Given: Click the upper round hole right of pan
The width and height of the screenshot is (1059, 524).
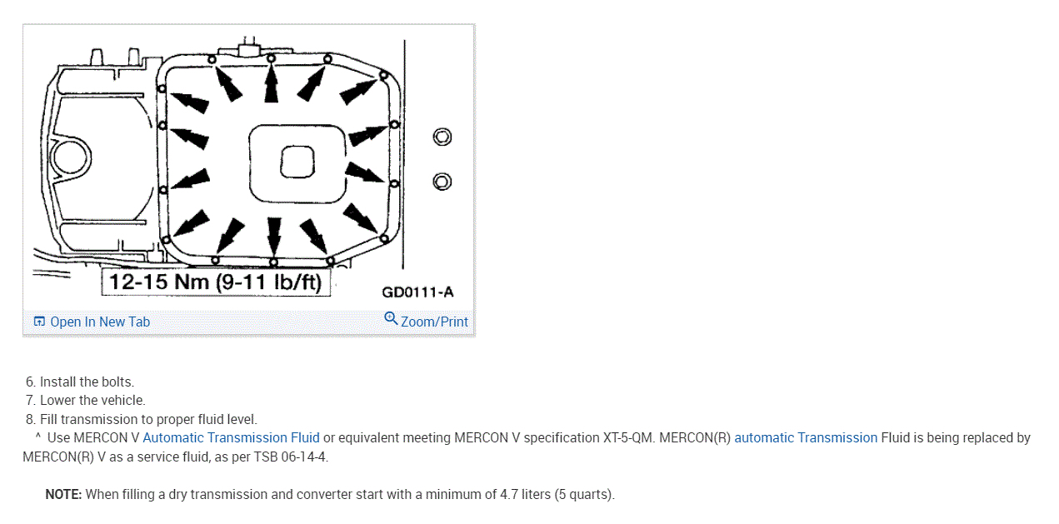Looking at the screenshot, I should pos(442,137).
